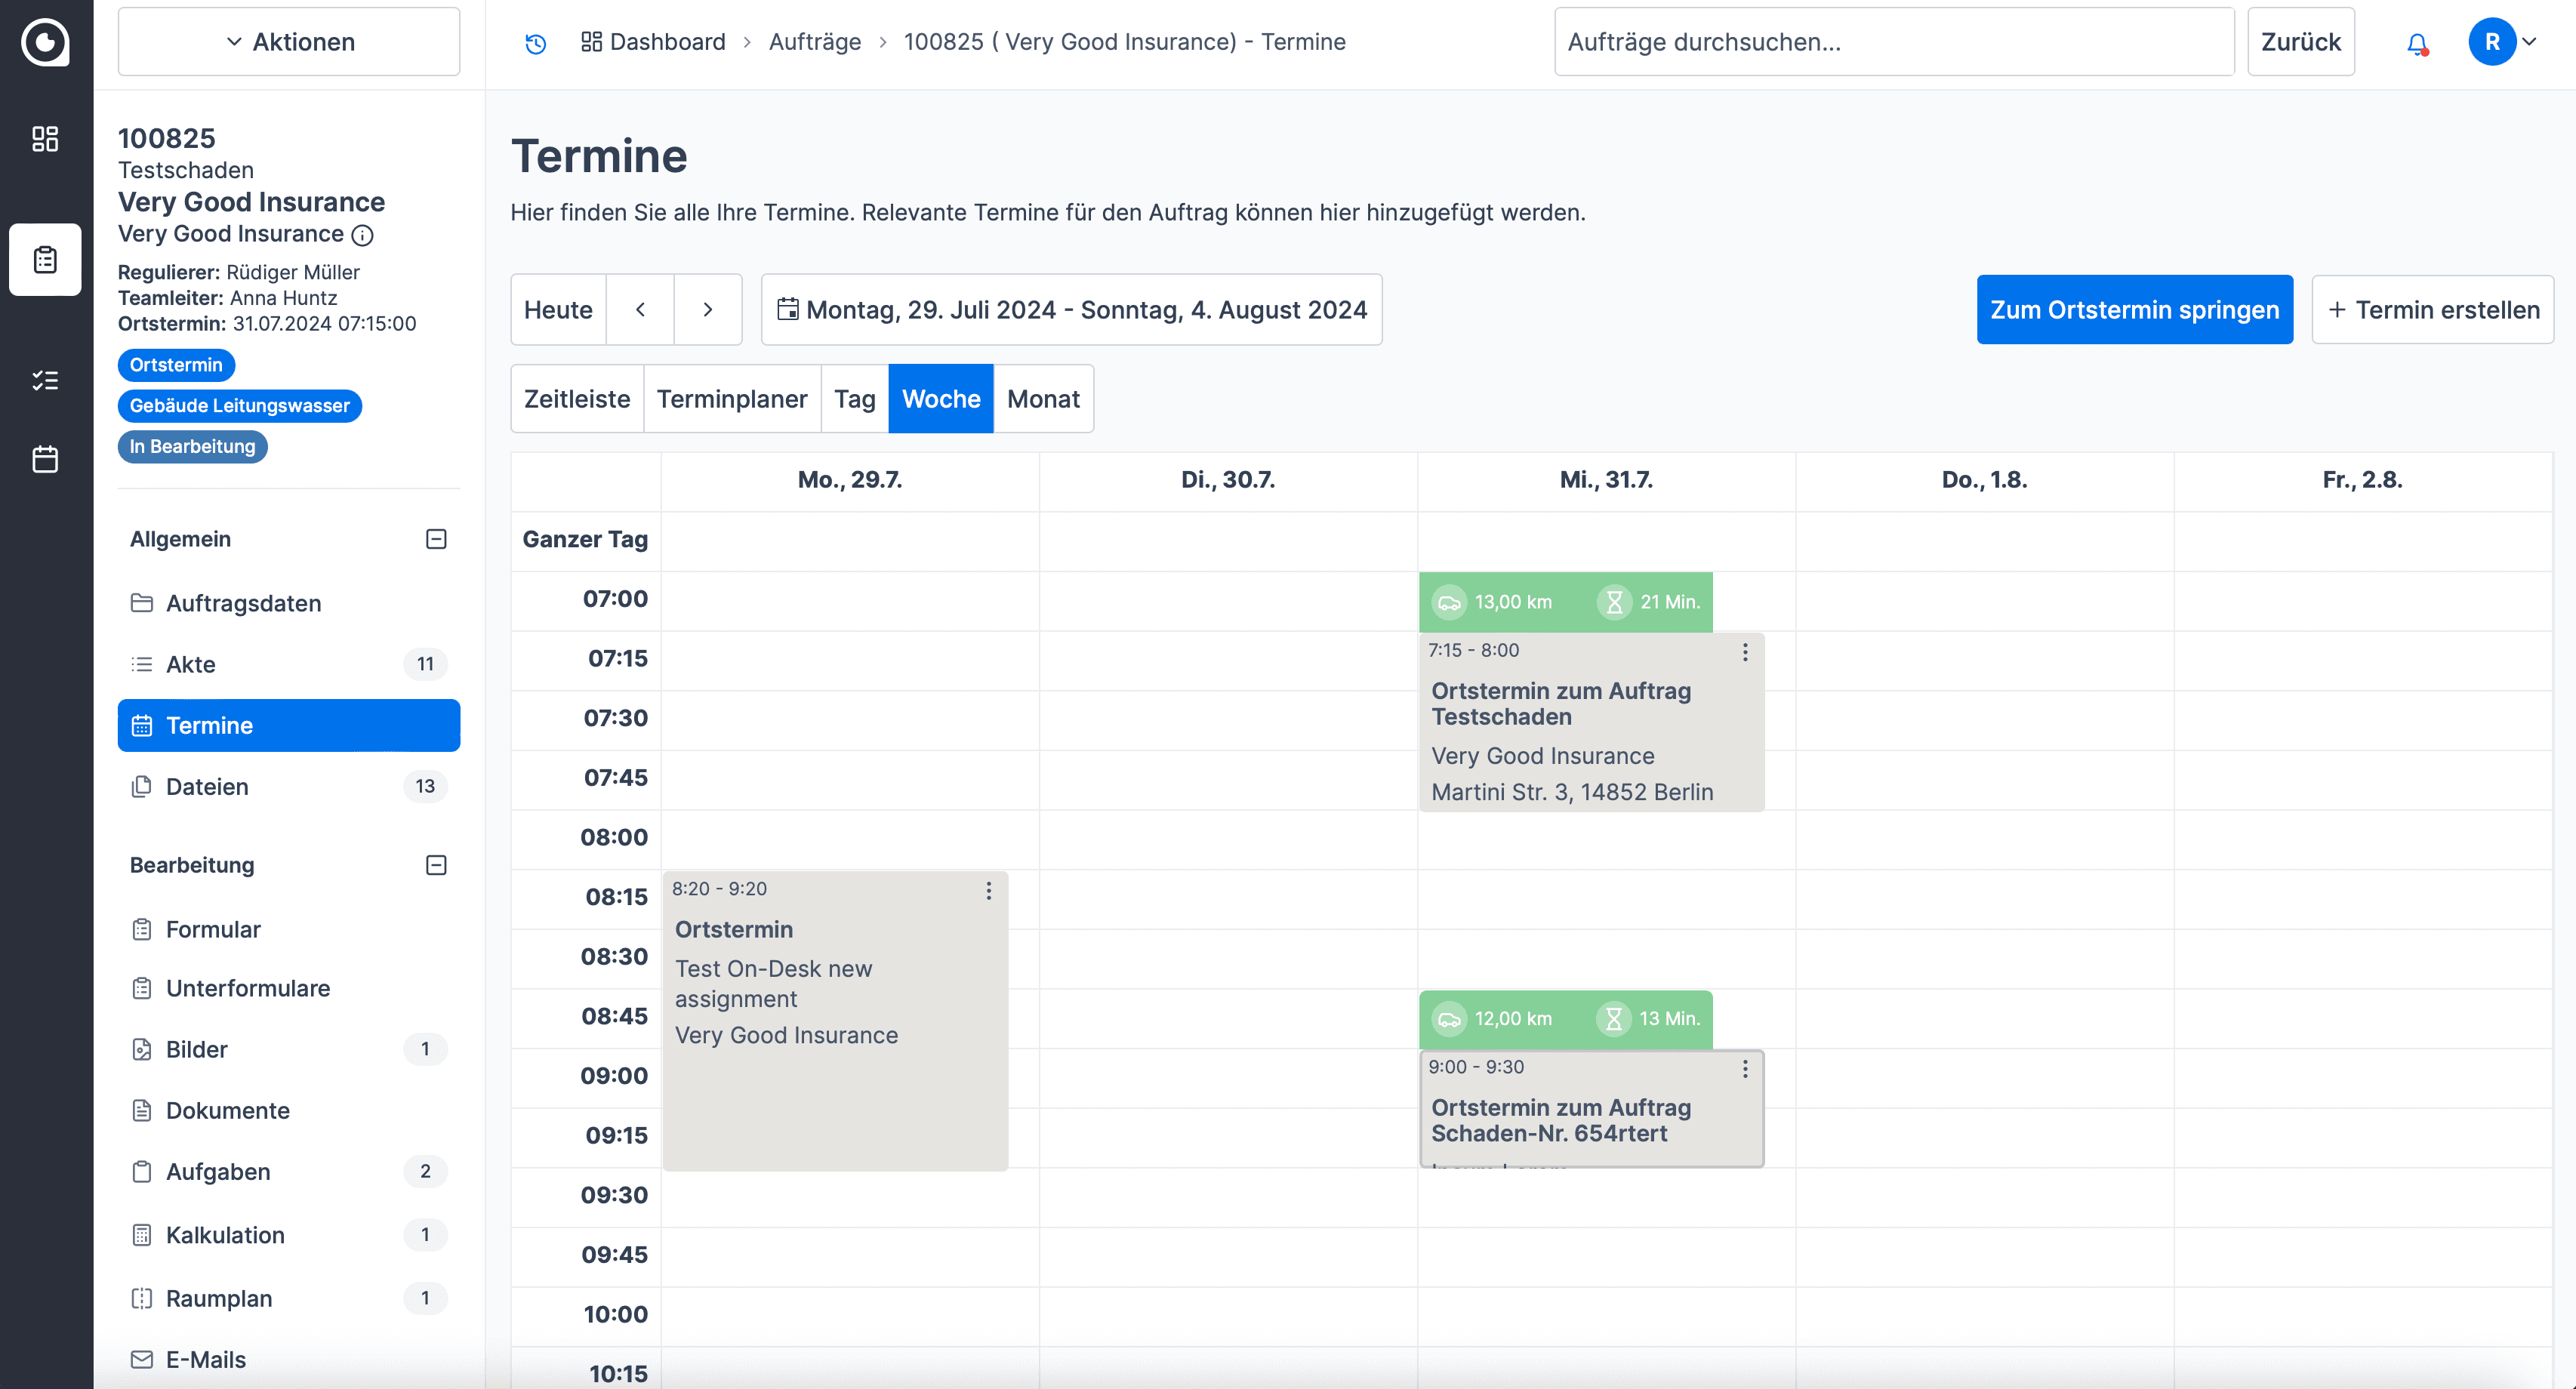Open three-dot menu on 8:20 - 9:20 appointment
2576x1389 pixels.
click(x=988, y=891)
